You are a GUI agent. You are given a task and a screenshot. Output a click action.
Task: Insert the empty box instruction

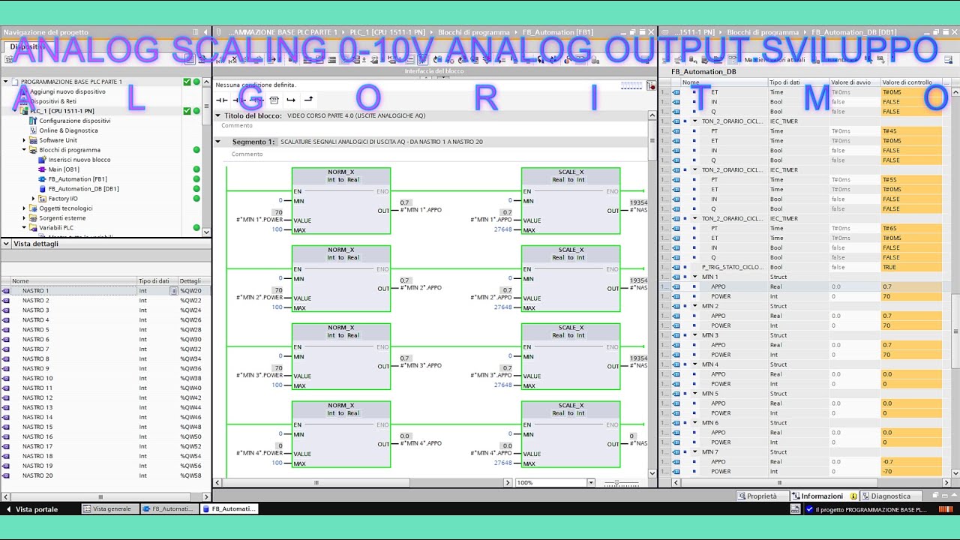[274, 100]
